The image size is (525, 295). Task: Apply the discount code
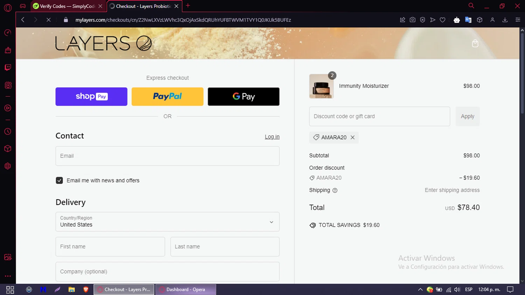coord(468,117)
